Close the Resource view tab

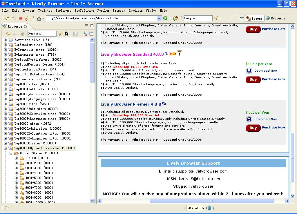tap(26, 26)
